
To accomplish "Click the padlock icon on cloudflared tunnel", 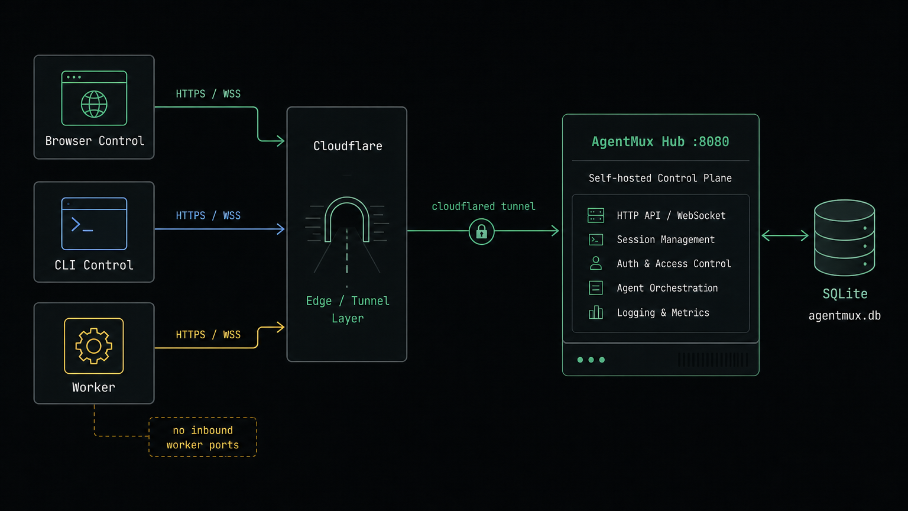I will pyautogui.click(x=482, y=231).
